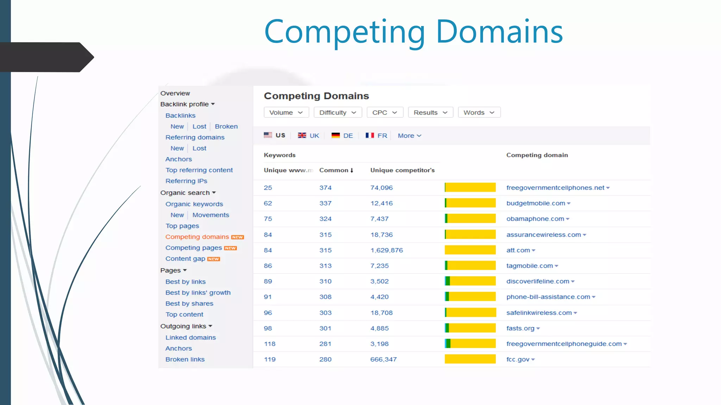This screenshot has height=405, width=721.
Task: Open Competing pages in the sidebar
Action: click(194, 248)
